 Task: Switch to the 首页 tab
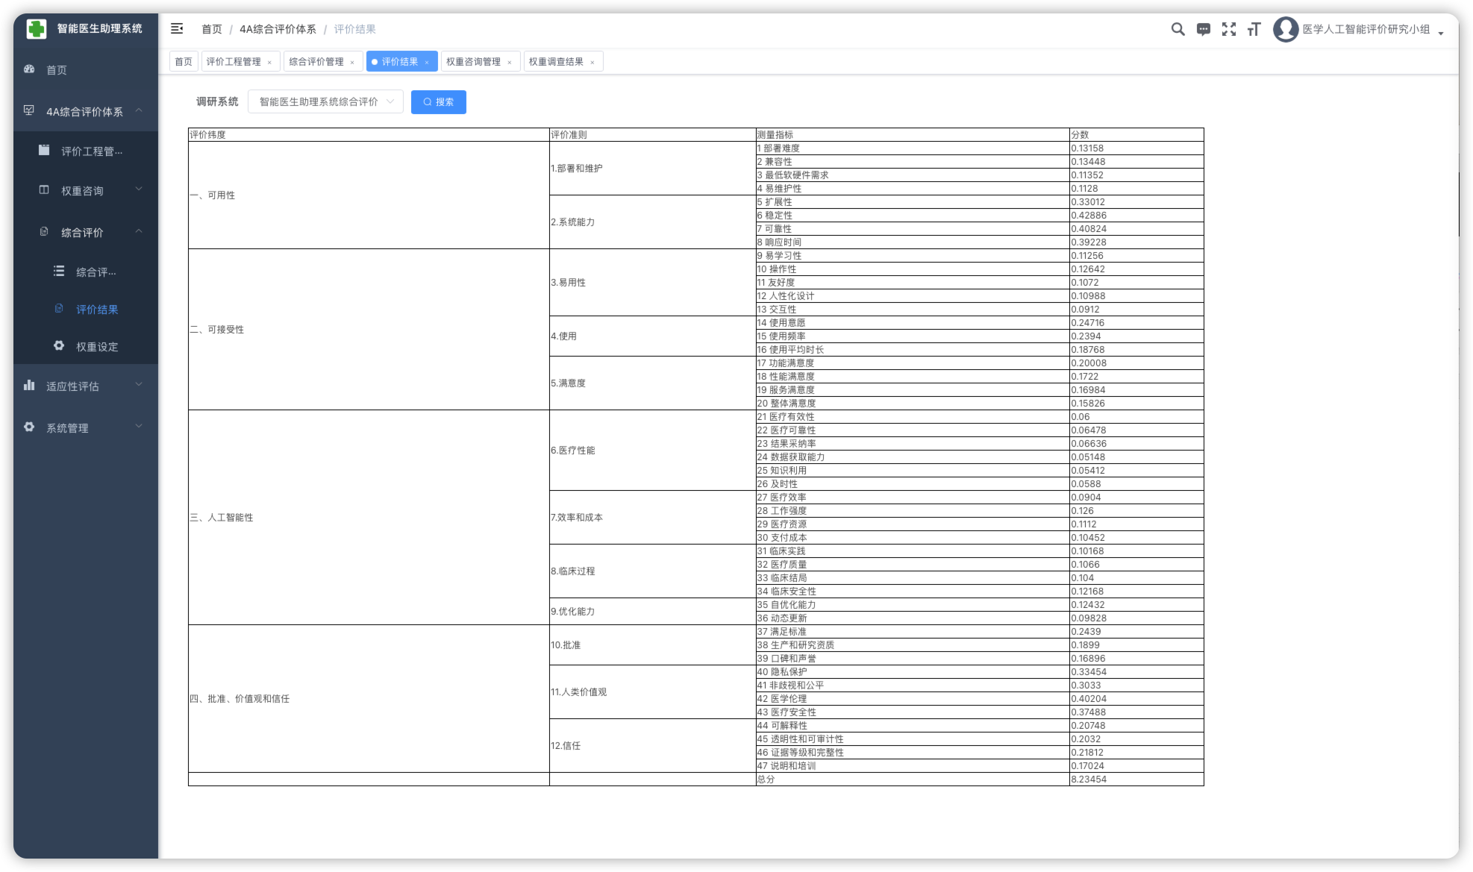(x=184, y=62)
